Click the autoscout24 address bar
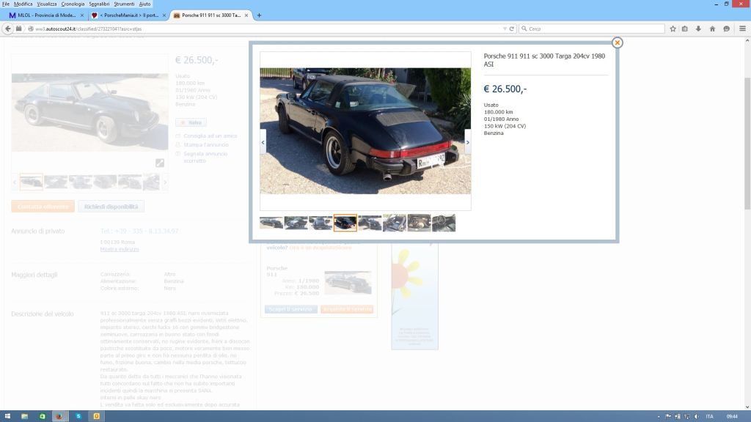The width and height of the screenshot is (751, 422). coord(268,29)
